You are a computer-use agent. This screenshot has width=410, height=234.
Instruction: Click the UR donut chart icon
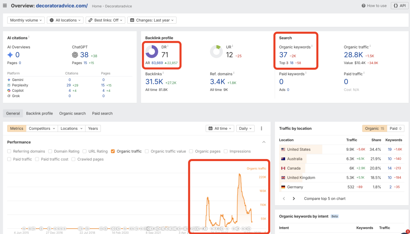click(216, 51)
